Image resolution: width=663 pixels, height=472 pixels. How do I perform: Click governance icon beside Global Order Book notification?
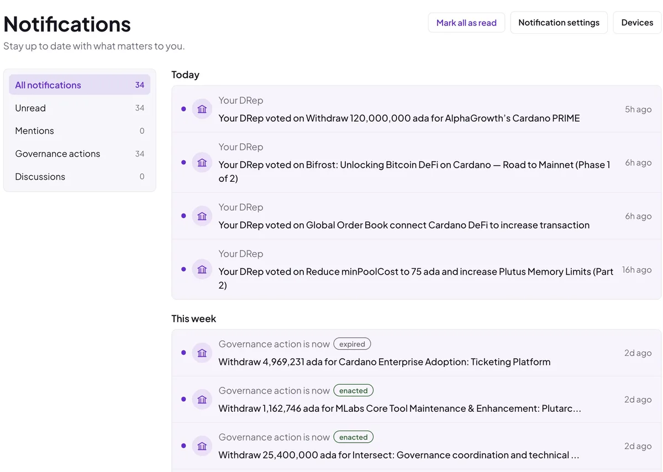point(202,216)
